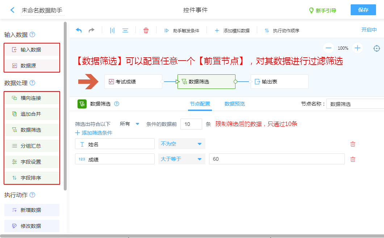
Task: Delete the 姓名 filter condition row
Action: 353,144
